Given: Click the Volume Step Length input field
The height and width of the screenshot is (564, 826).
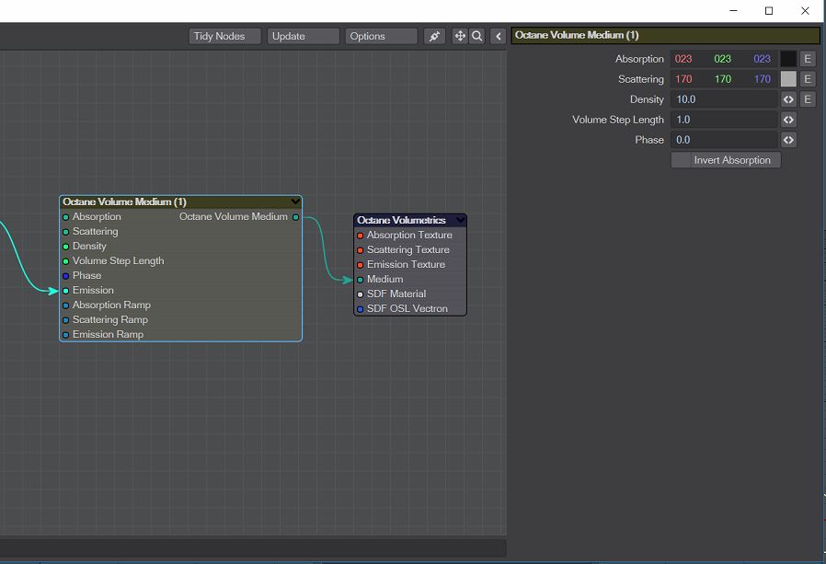Looking at the screenshot, I should point(724,120).
